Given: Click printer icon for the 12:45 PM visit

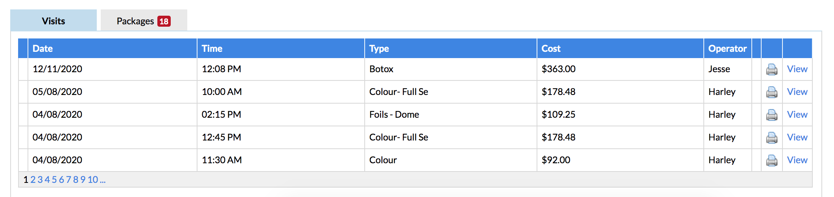Looking at the screenshot, I should (771, 138).
